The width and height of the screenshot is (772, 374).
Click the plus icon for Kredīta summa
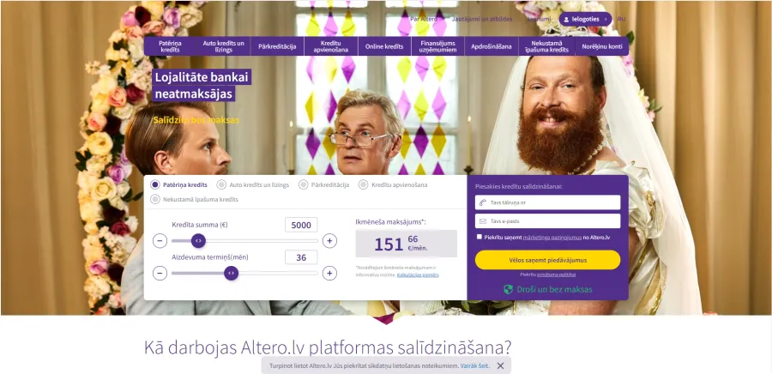[x=329, y=241]
